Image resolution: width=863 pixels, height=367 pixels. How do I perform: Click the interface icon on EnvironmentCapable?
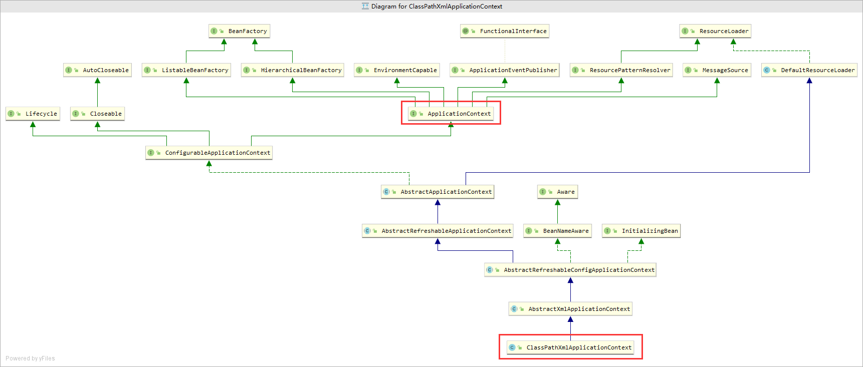pyautogui.click(x=359, y=70)
